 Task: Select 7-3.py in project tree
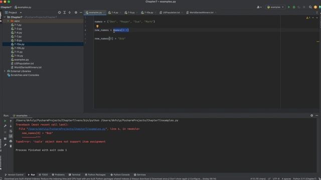click(18, 29)
